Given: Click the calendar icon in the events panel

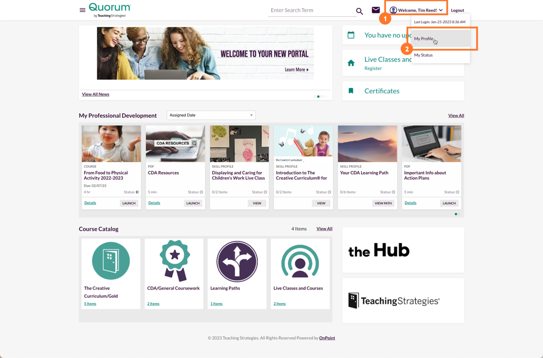Looking at the screenshot, I should [351, 35].
